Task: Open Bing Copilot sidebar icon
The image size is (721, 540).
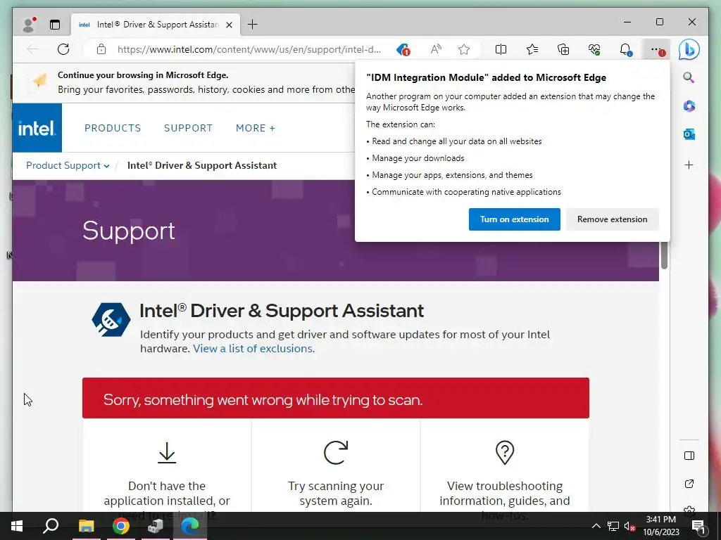Action: tap(689, 49)
